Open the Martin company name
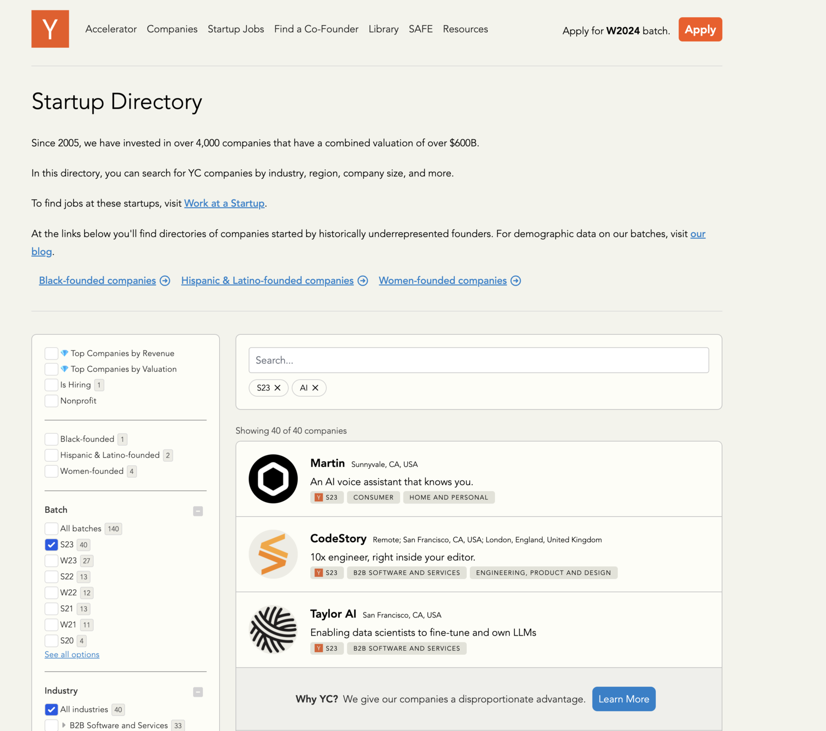This screenshot has width=826, height=731. [327, 463]
